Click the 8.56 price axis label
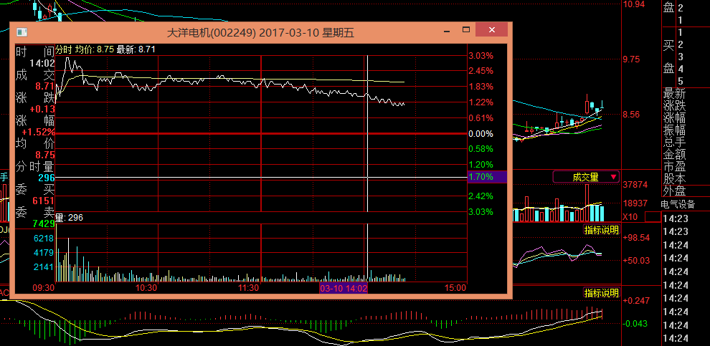Viewport: 710px width, 346px height. (x=632, y=115)
